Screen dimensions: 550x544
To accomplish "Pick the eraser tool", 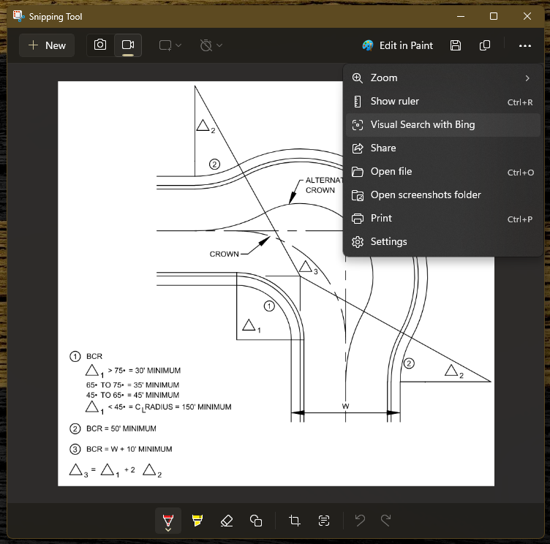I will tap(226, 520).
